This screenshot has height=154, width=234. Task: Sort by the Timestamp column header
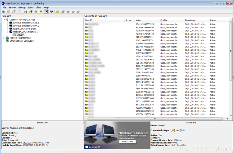pos(196,20)
